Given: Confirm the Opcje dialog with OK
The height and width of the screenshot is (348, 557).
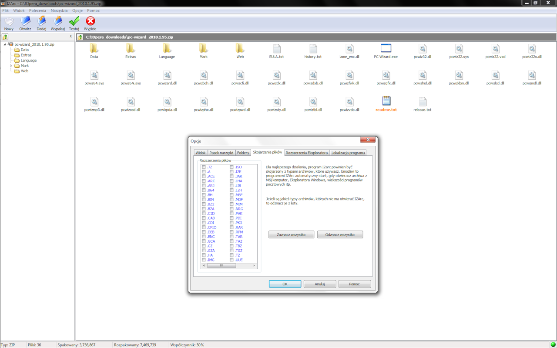Looking at the screenshot, I should click(x=285, y=284).
